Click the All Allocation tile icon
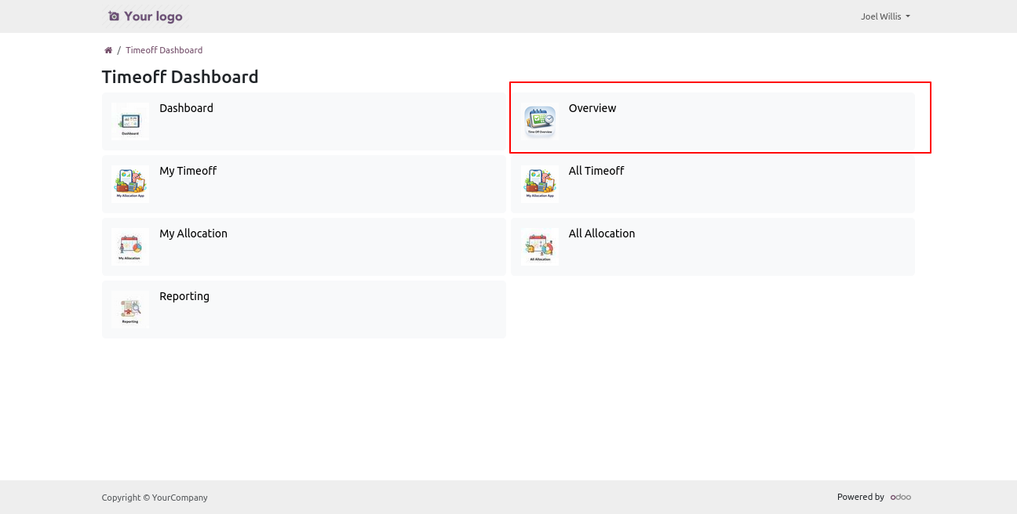1017x514 pixels. point(540,247)
